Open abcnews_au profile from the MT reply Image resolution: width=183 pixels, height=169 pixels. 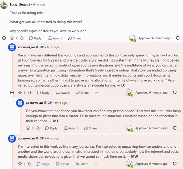click(34, 103)
